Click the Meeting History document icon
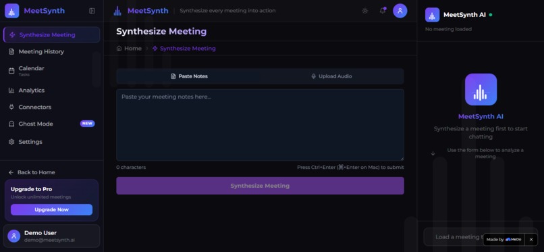 (11, 52)
